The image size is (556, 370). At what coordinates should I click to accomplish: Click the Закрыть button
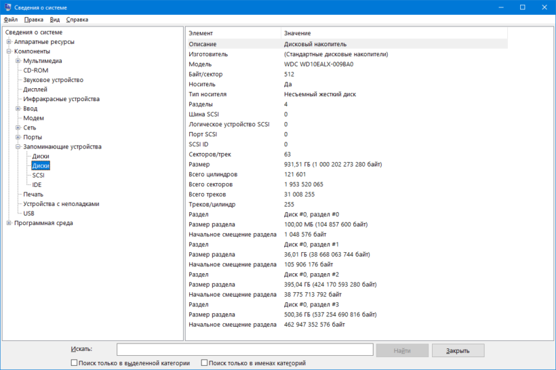click(458, 350)
